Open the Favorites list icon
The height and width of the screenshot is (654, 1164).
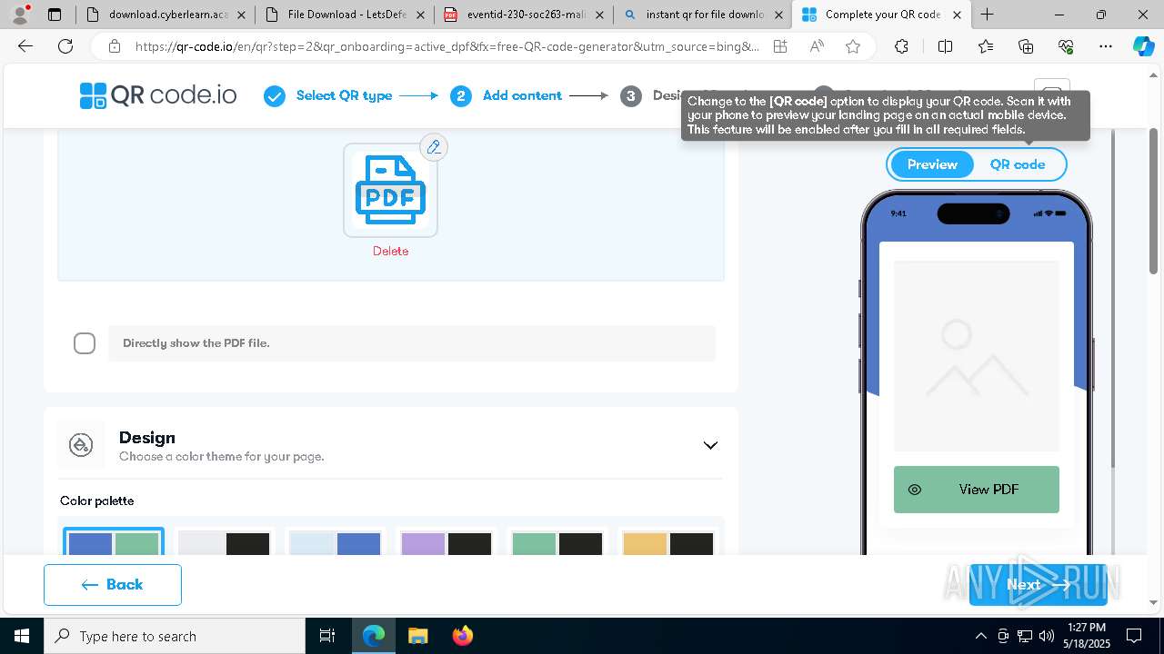(986, 46)
